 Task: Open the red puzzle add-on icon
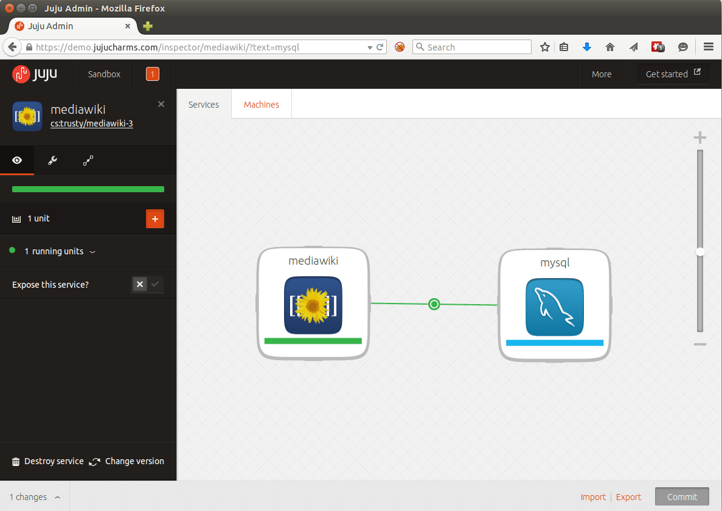[x=658, y=47]
